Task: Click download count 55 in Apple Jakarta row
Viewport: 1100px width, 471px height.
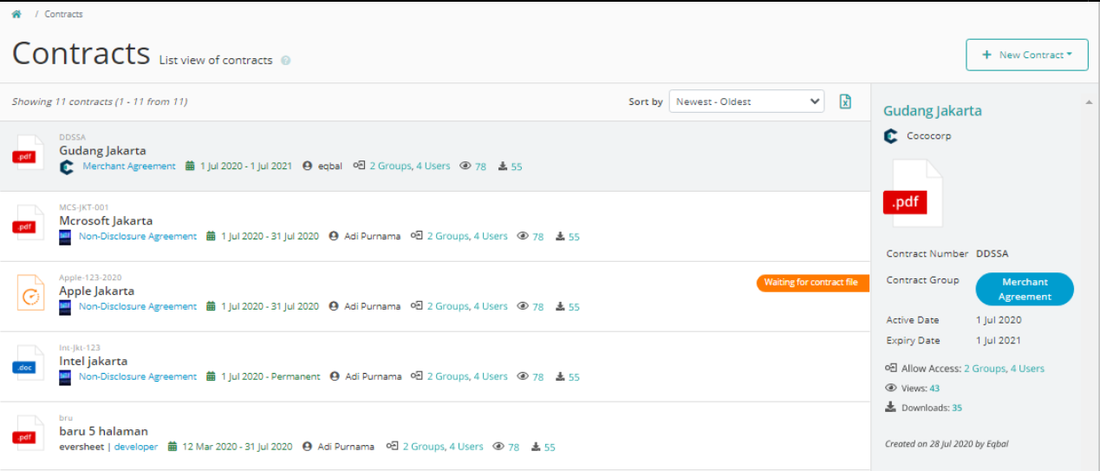Action: pos(574,307)
